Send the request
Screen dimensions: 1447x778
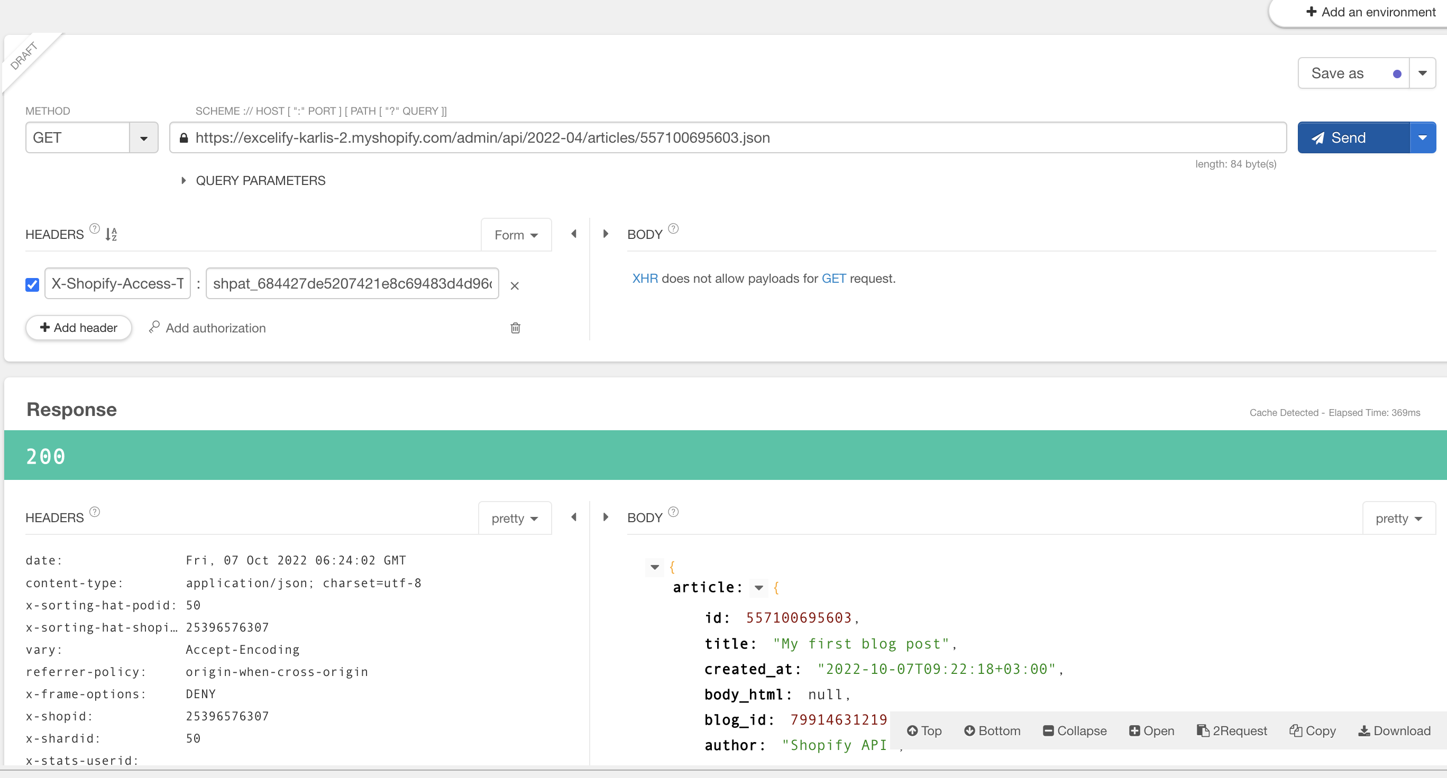pos(1352,137)
